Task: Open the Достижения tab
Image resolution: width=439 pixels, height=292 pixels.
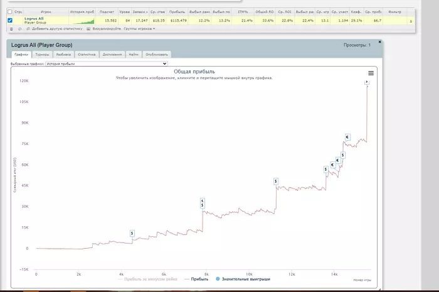Action: click(x=112, y=55)
